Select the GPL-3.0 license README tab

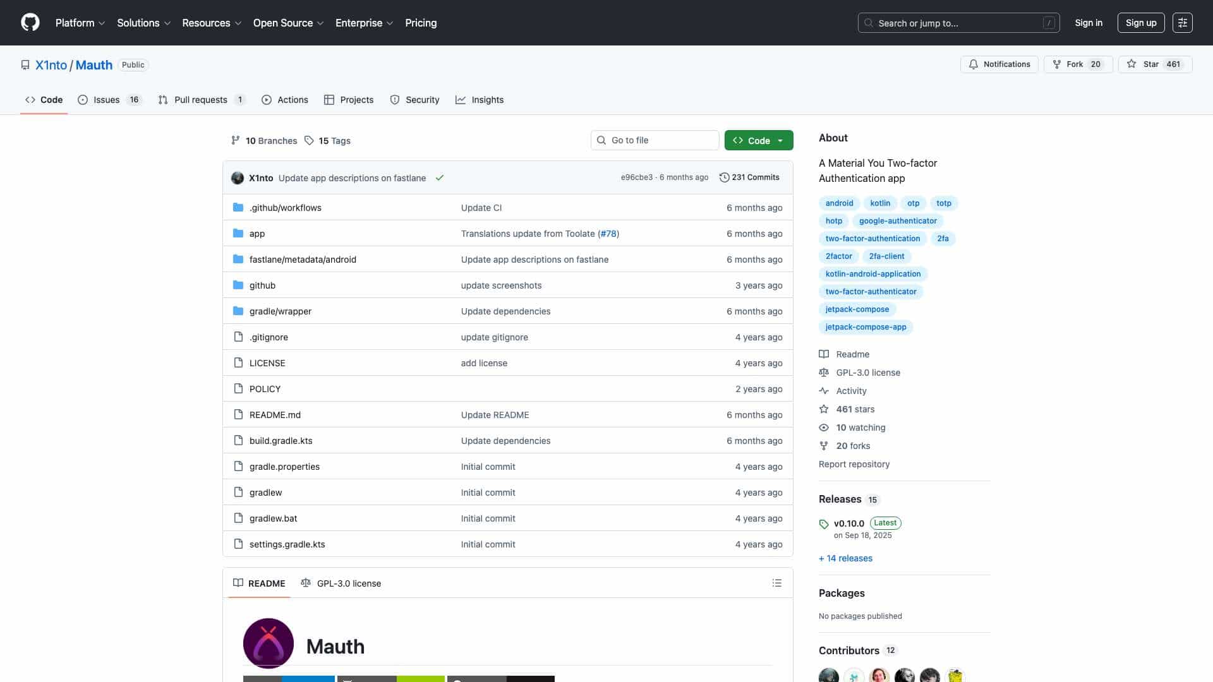341,583
